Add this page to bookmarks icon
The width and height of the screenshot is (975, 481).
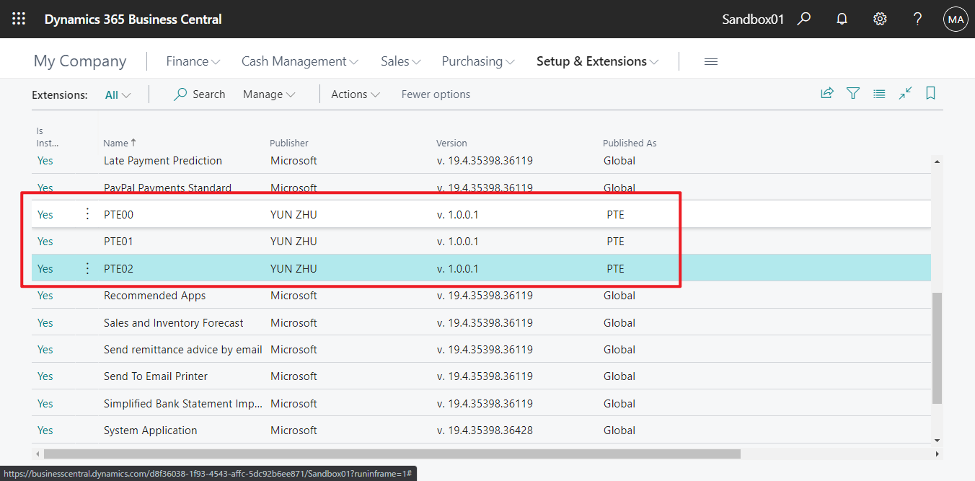coord(930,93)
